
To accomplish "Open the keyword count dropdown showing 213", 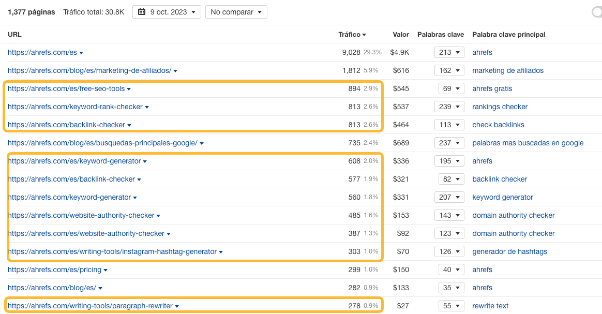I will pyautogui.click(x=449, y=52).
